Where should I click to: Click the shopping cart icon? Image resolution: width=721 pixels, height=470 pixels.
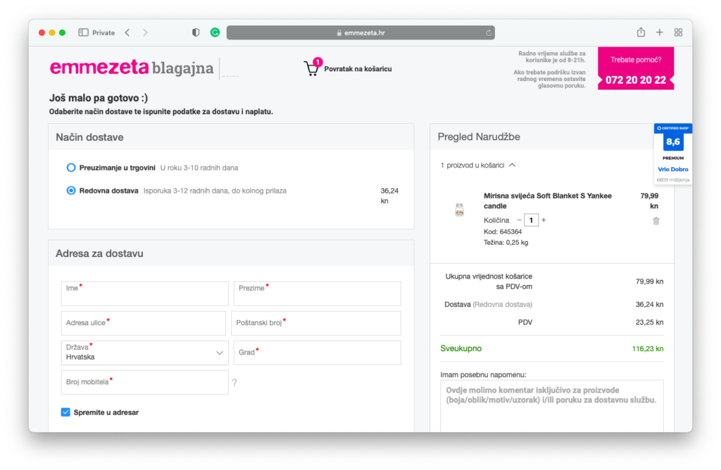tap(311, 68)
